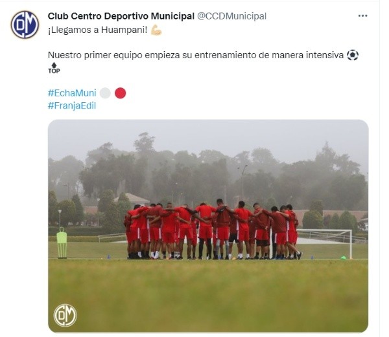This screenshot has height=337, width=389.
Task: Click the soccer ball emoji
Action: pyautogui.click(x=352, y=55)
